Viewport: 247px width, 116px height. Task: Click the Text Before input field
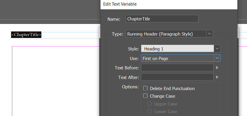177,68
